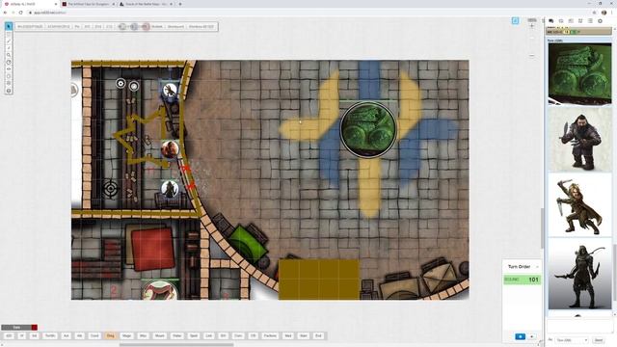Select the eye fog-reveal tool
This screenshot has width=617, height=347.
coord(9,69)
